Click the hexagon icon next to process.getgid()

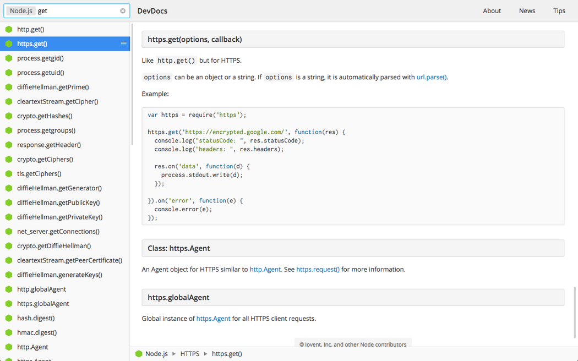[x=9, y=58]
